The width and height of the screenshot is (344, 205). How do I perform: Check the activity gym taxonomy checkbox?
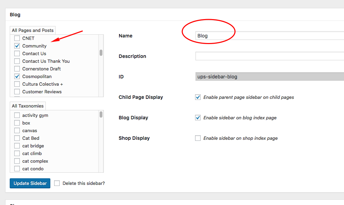[x=17, y=115]
